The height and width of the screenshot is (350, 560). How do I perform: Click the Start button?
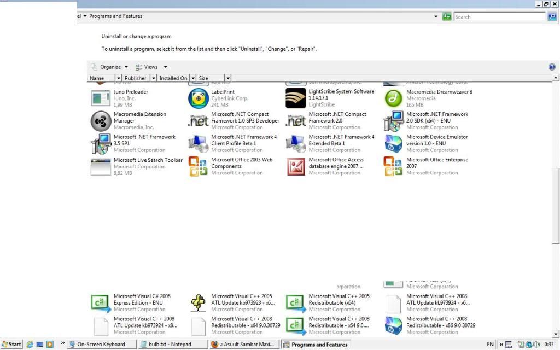coord(11,344)
